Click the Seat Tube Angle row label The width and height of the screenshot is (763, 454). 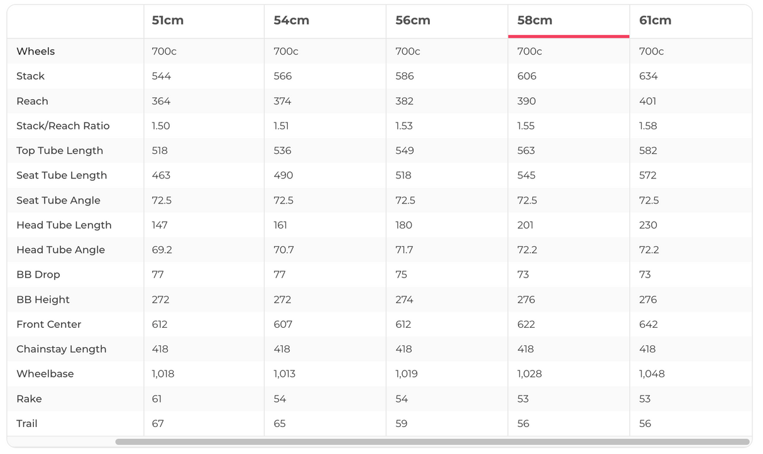(58, 200)
